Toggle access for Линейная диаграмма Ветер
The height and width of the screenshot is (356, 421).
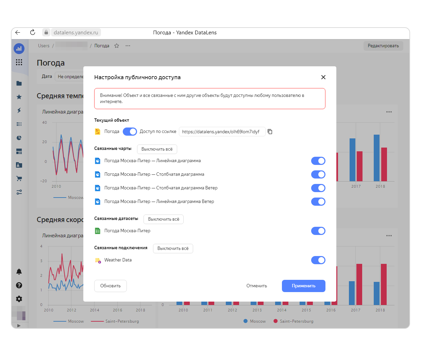click(x=318, y=202)
